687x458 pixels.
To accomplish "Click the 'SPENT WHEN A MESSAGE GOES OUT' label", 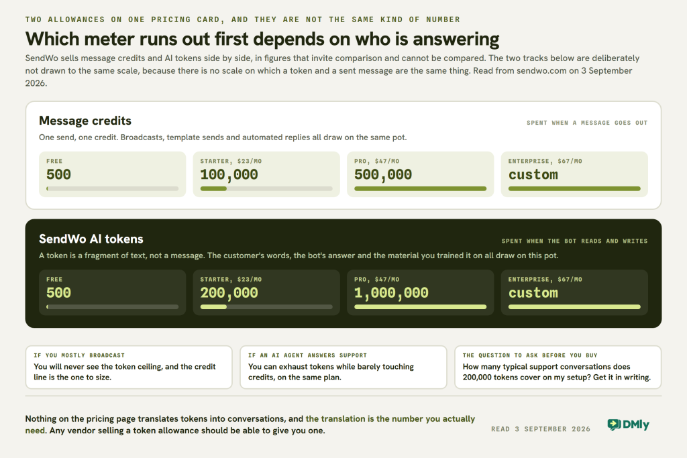I will (x=587, y=123).
